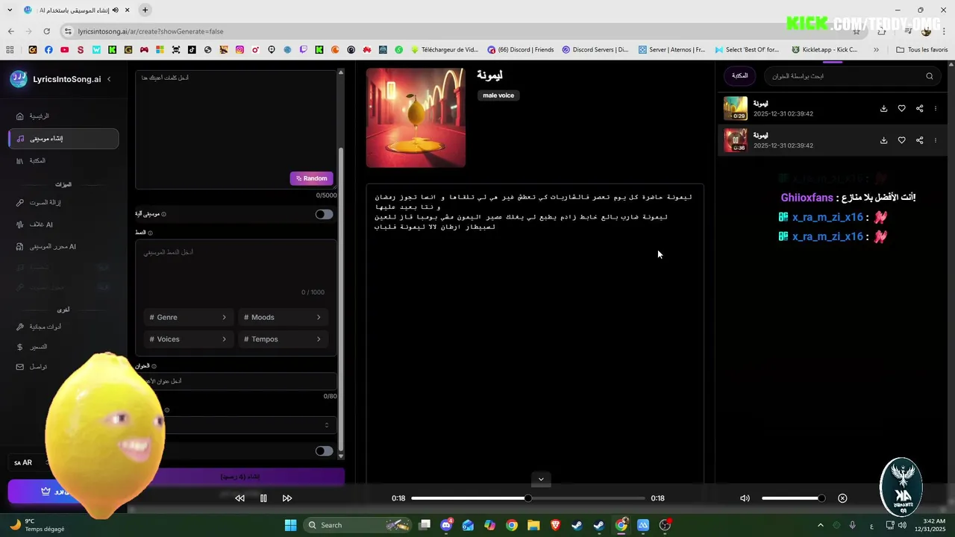Click the ليمونة lemon cover artwork

[x=416, y=118]
